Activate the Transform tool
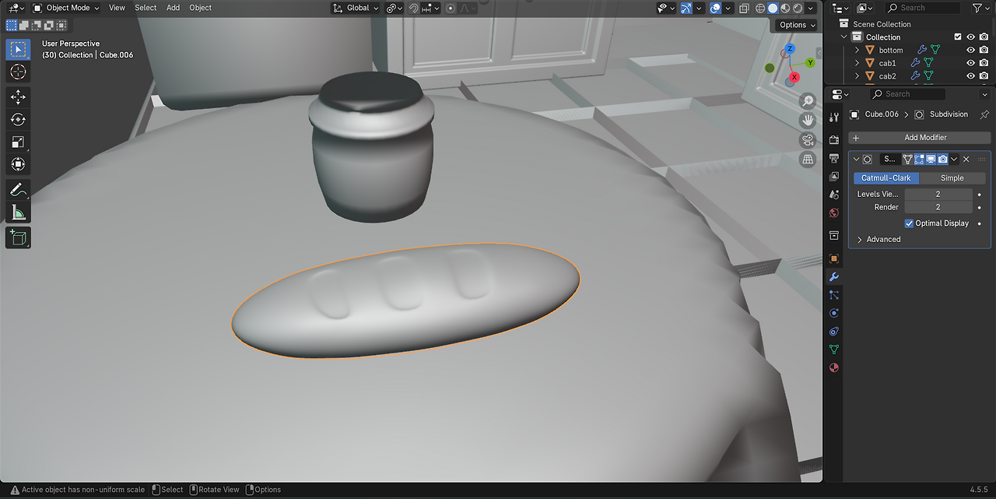The width and height of the screenshot is (996, 499). [18, 165]
